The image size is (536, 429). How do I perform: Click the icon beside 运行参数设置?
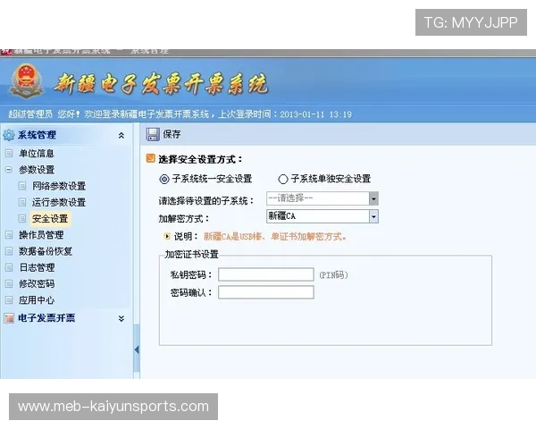[x=22, y=202]
